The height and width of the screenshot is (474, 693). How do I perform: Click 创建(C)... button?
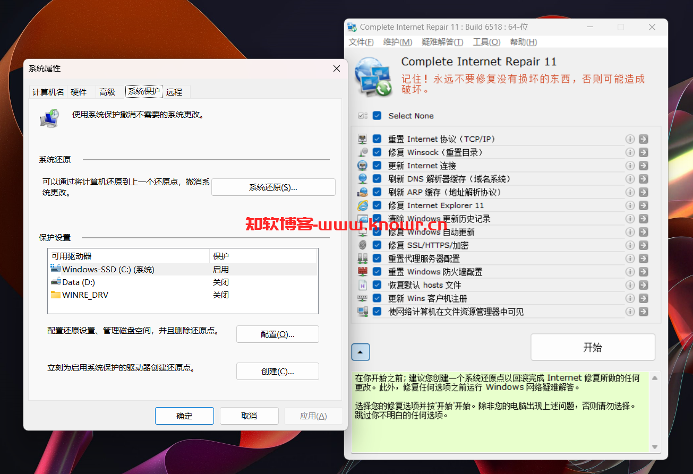278,371
